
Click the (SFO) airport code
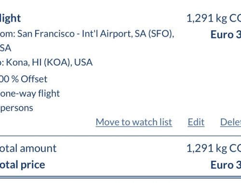click(x=161, y=34)
